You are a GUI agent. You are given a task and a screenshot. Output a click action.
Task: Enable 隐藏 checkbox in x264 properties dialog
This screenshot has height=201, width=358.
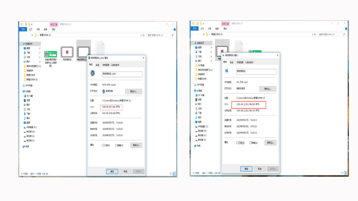[x=116, y=145]
